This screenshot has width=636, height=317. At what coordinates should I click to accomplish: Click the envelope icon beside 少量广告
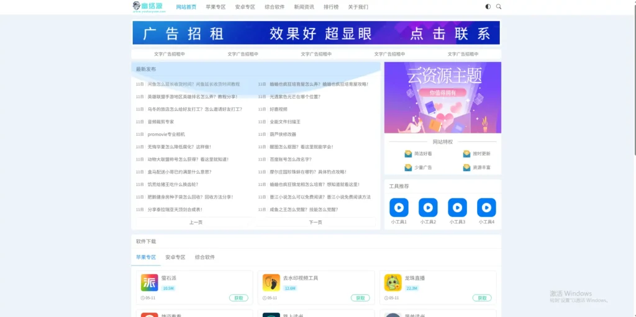pyautogui.click(x=408, y=167)
